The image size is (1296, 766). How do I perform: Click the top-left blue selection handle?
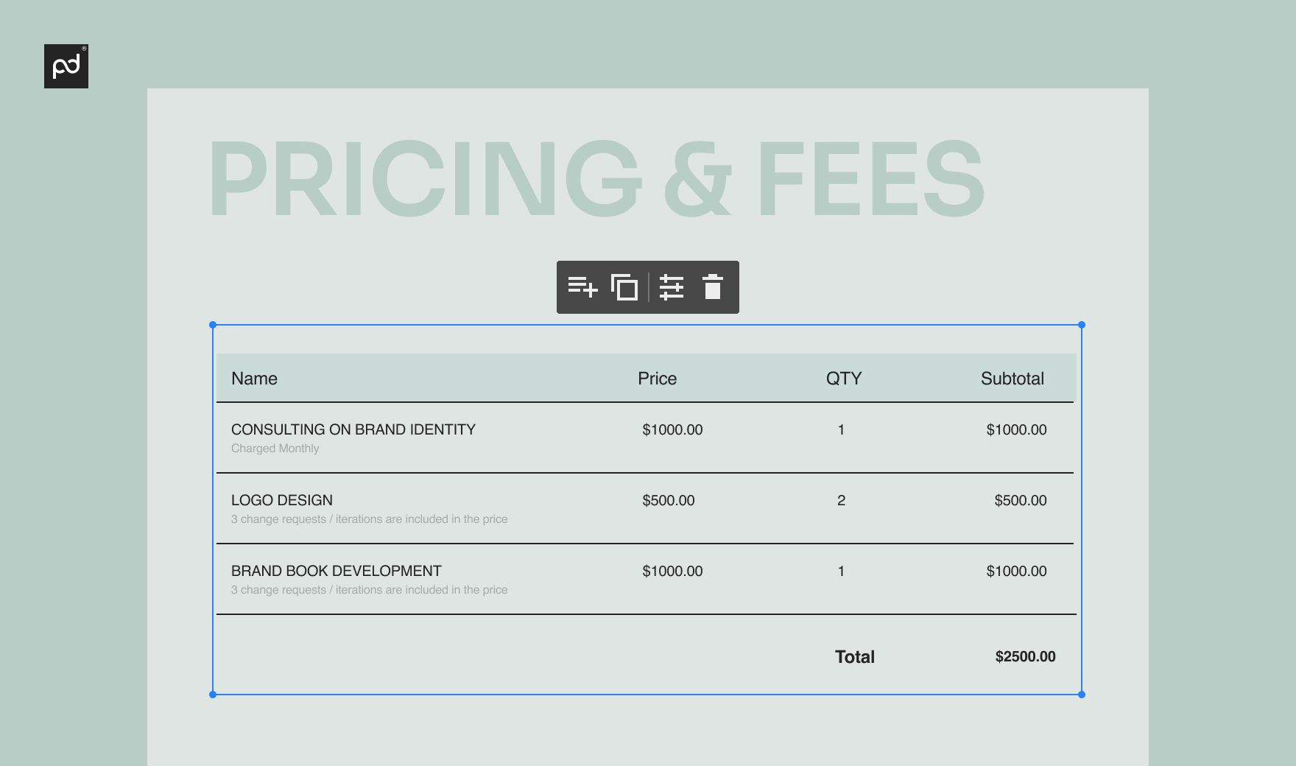pos(214,323)
